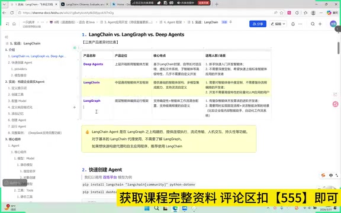Screen dimensions: 341x213
Task: Open the Edge browser taskbar icon
Action: [x=175, y=208]
